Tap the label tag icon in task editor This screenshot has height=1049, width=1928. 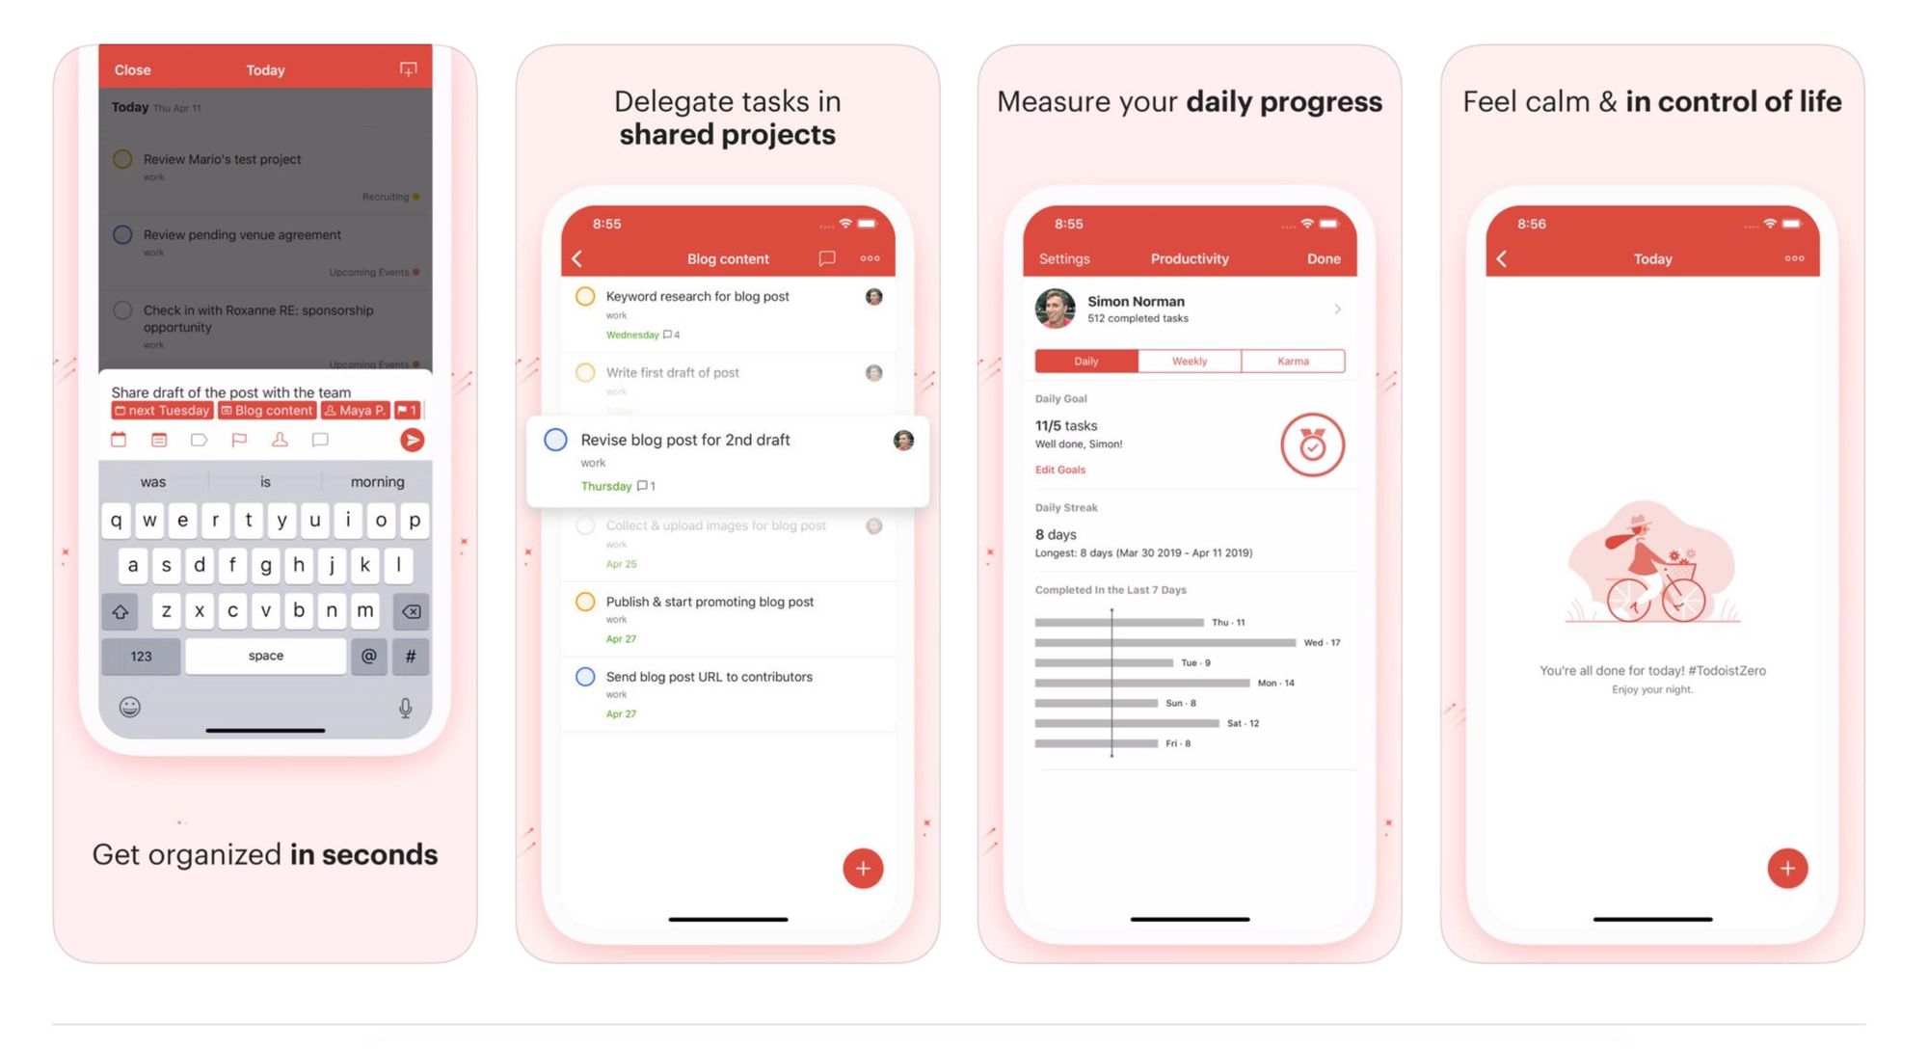pos(201,444)
